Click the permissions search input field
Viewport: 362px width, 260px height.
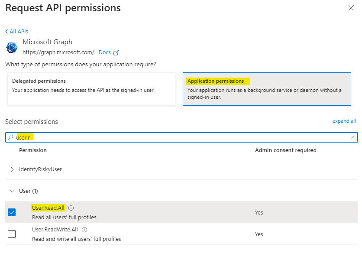pos(181,137)
